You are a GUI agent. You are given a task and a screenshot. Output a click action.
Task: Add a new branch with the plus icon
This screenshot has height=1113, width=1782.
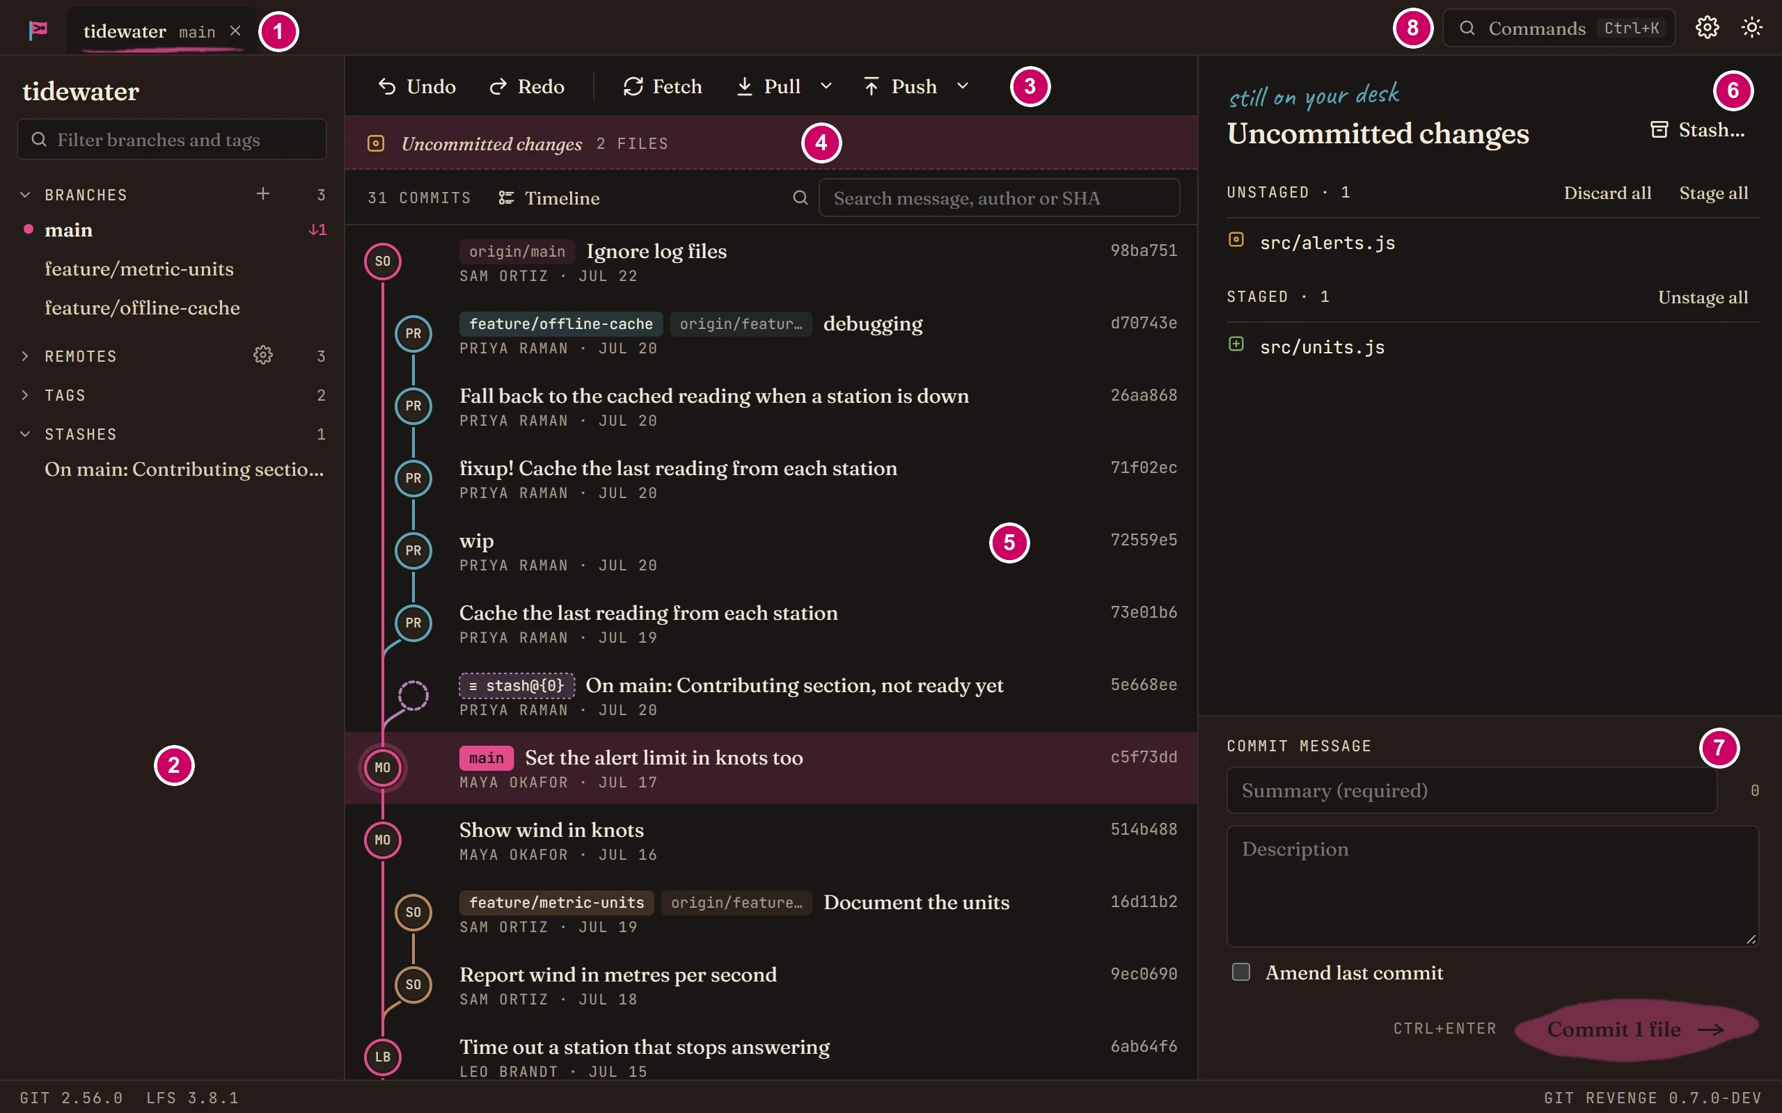coord(263,193)
